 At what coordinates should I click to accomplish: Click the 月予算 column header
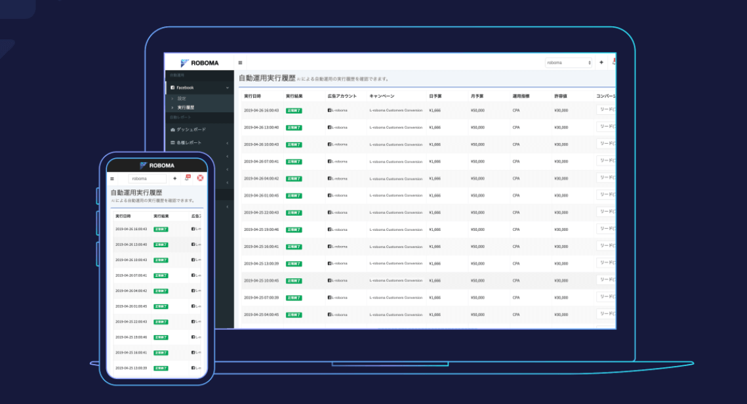477,96
